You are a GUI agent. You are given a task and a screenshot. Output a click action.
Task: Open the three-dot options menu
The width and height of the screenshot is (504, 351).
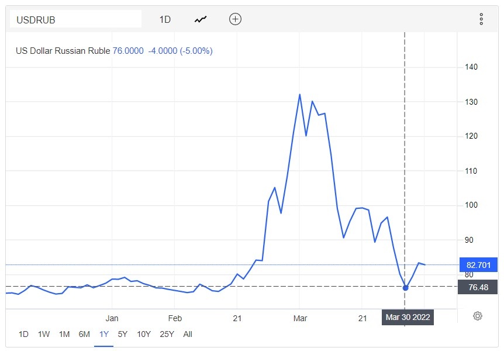pyautogui.click(x=481, y=19)
